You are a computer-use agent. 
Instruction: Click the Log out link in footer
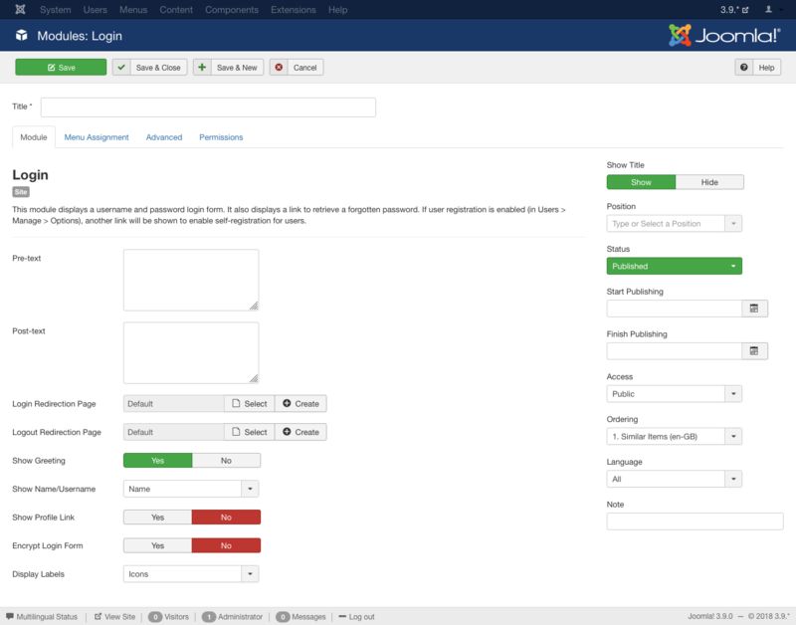pyautogui.click(x=356, y=617)
